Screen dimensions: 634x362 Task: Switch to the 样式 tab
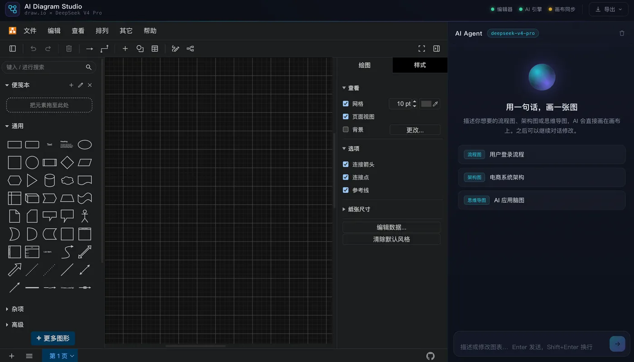pyautogui.click(x=420, y=65)
